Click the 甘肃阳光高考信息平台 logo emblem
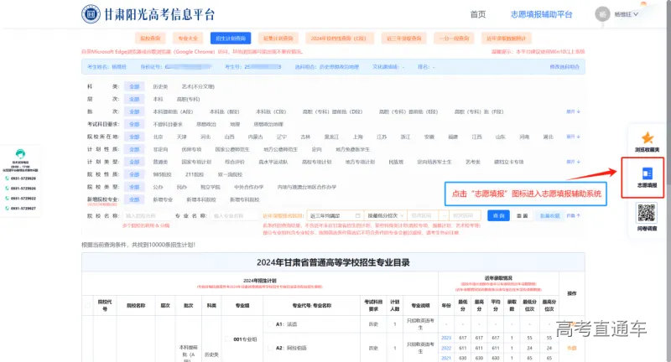 pyautogui.click(x=91, y=14)
